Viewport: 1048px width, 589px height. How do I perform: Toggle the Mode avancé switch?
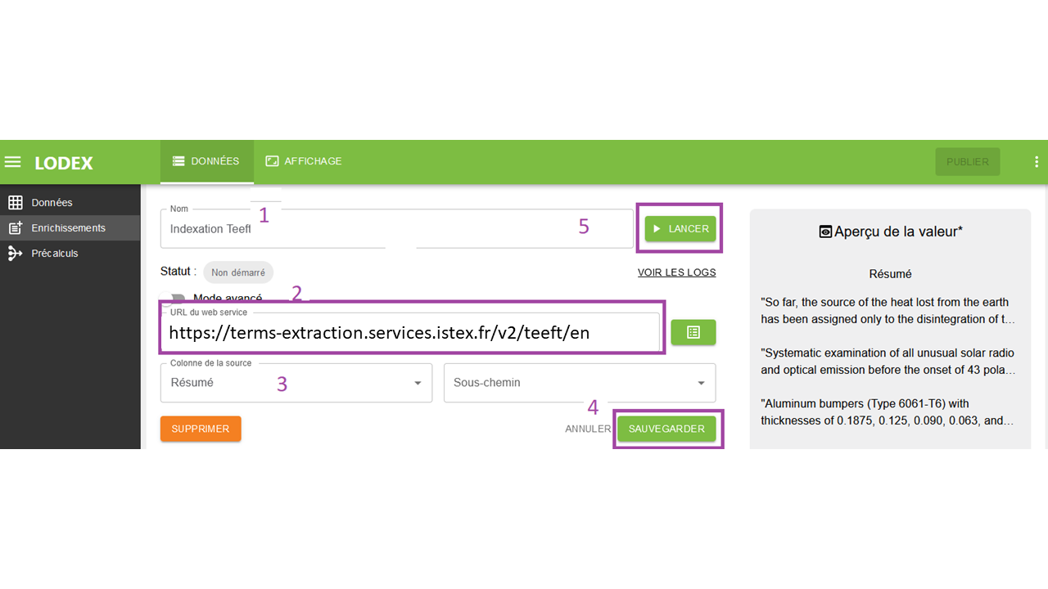(174, 299)
